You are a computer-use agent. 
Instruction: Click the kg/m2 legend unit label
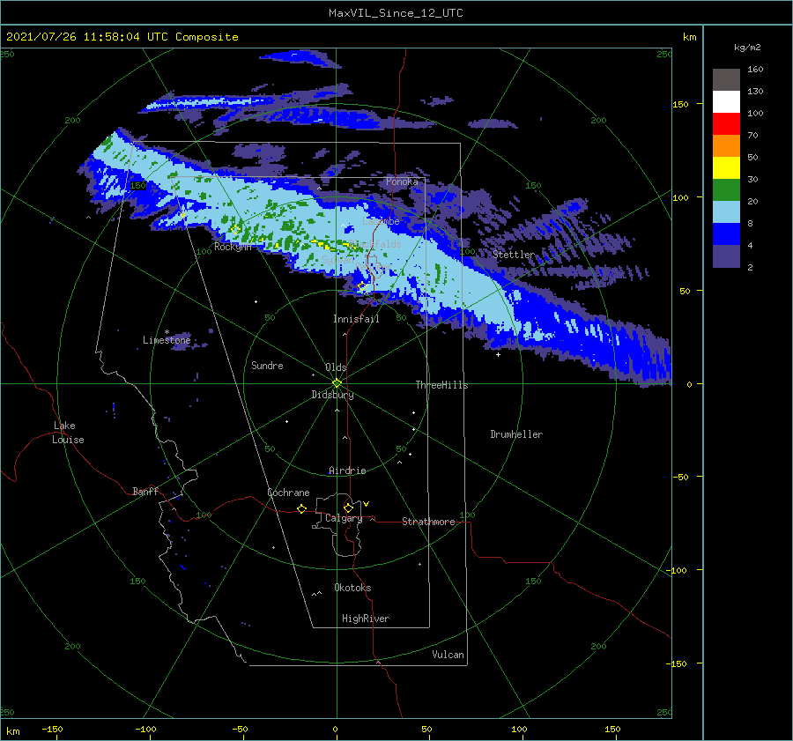point(747,48)
